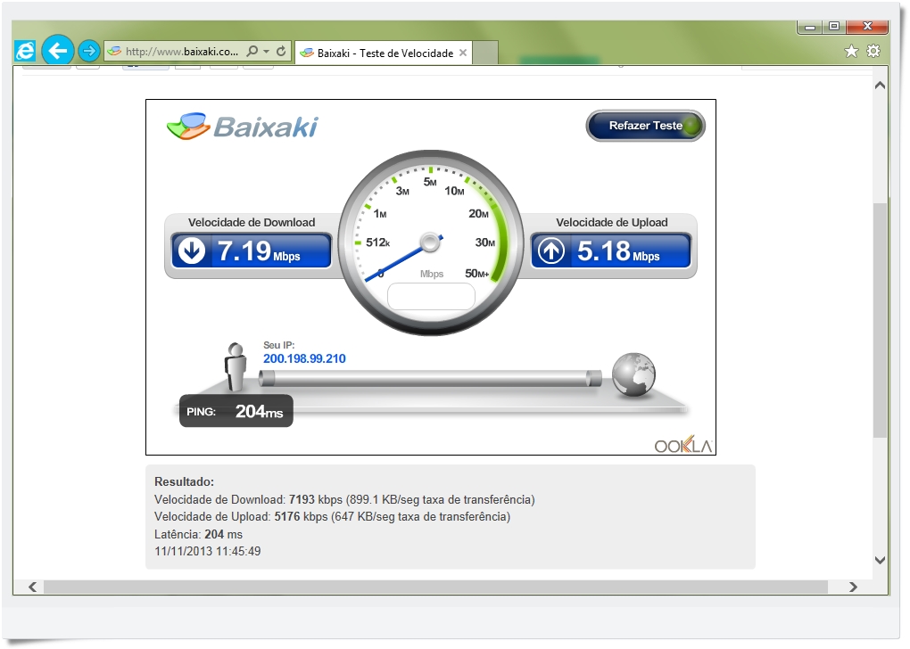The width and height of the screenshot is (910, 649).
Task: Click the Refazer Teste button
Action: (645, 126)
